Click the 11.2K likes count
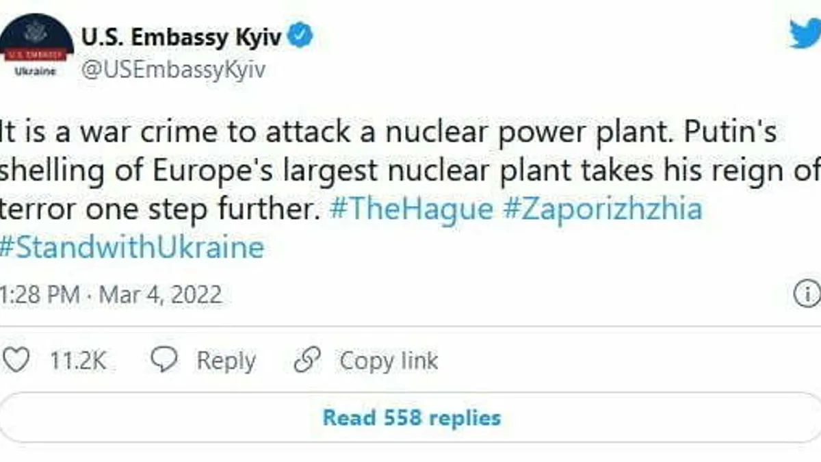 [77, 361]
